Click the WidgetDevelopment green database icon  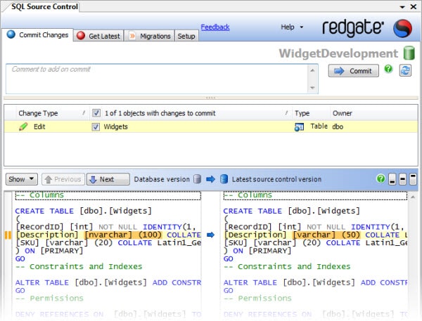tap(409, 53)
